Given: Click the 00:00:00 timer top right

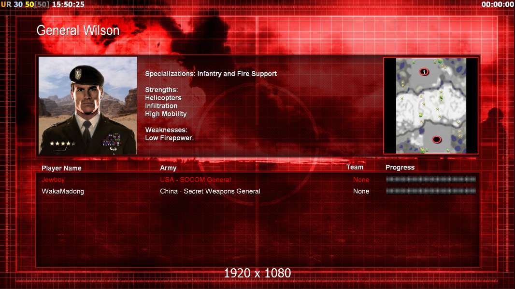Looking at the screenshot, I should [498, 4].
